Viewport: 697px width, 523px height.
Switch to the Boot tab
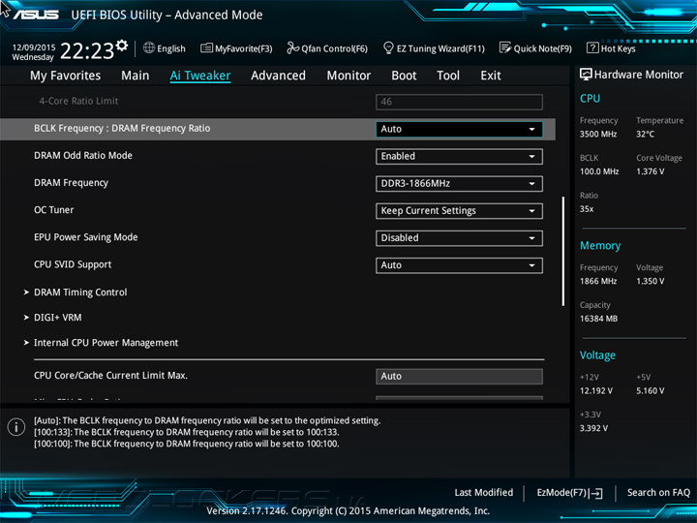pos(404,76)
